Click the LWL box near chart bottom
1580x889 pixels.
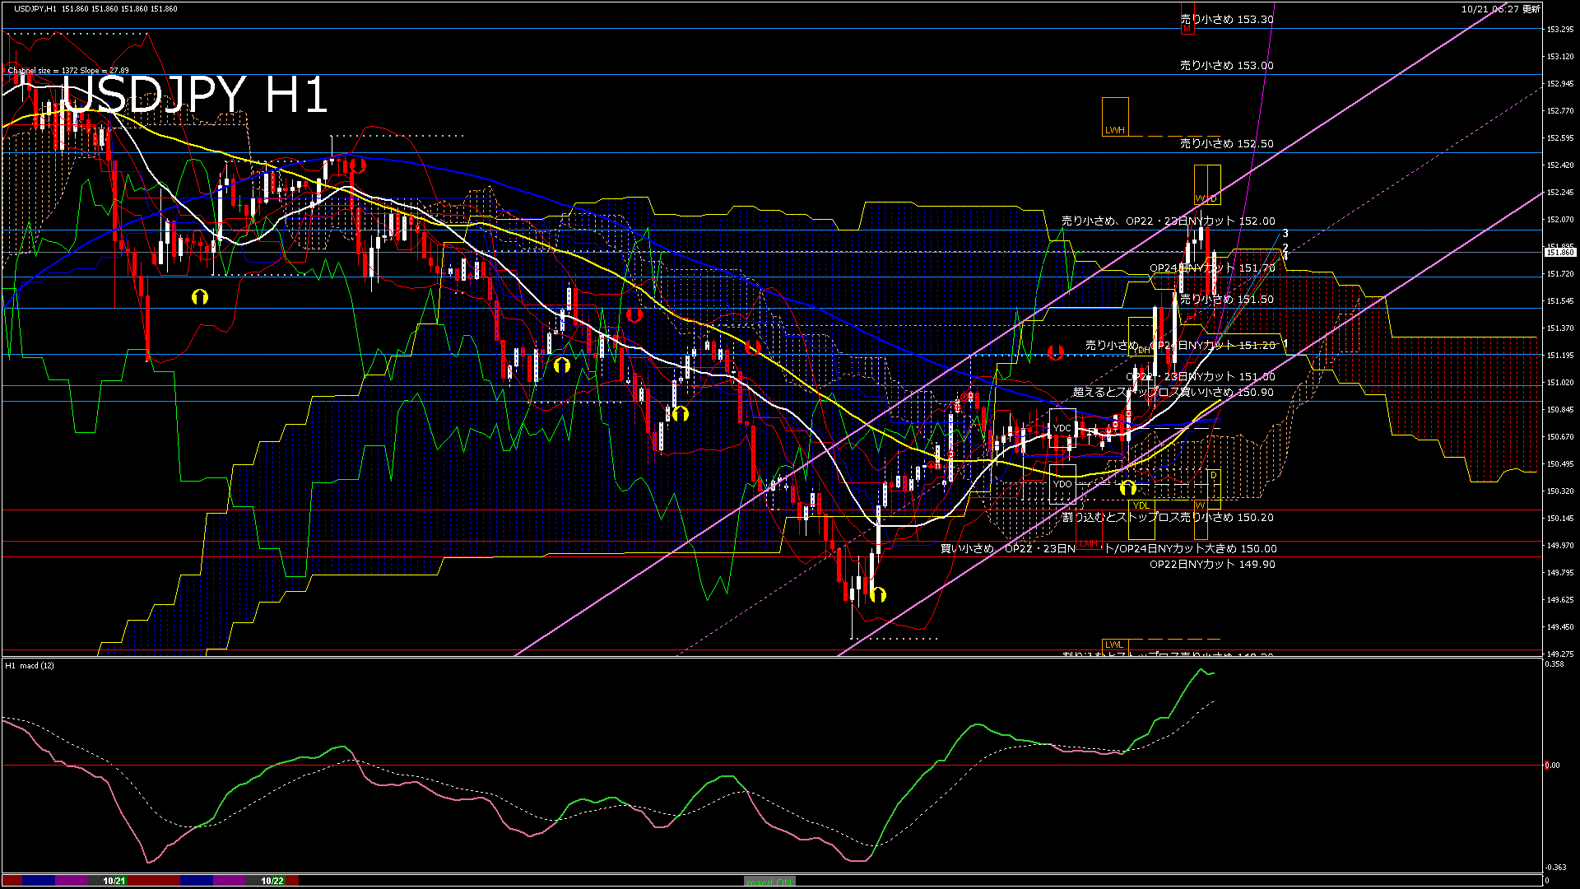coord(1113,645)
